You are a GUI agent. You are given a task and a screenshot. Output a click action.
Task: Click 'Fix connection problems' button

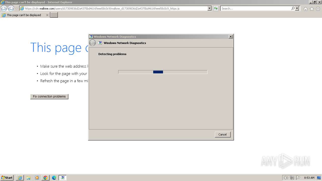coord(49,97)
